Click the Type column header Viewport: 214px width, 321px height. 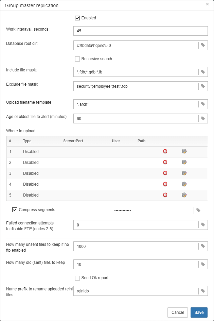[27, 141]
